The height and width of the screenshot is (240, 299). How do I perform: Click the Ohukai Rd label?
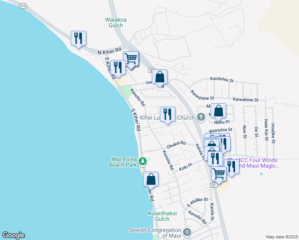176,145
